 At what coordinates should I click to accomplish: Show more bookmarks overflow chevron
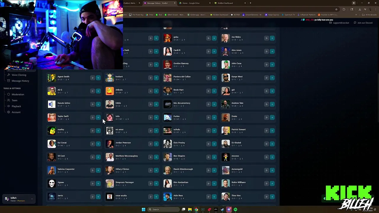tap(356, 15)
